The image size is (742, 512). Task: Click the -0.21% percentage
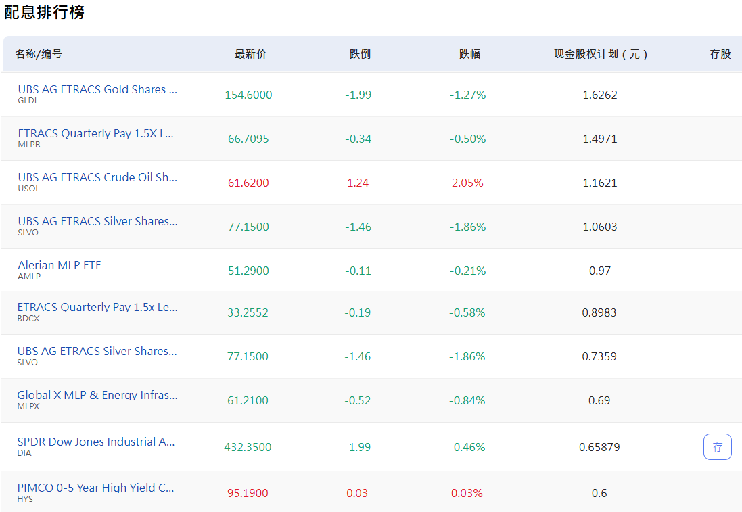coord(467,271)
